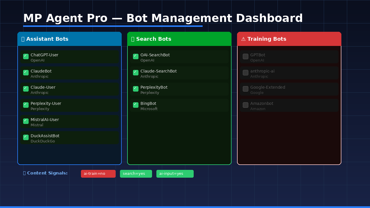Select the MistralAI-User list entry
This screenshot has height=208, width=370.
tap(69, 121)
